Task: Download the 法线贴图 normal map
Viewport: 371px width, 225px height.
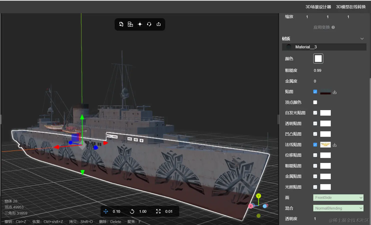Action: point(335,145)
